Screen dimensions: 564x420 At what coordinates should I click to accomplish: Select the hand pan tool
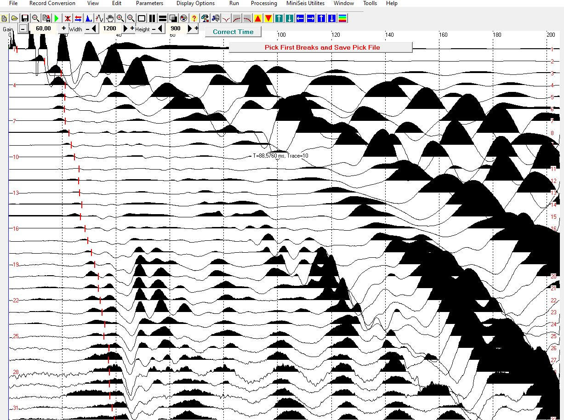(110, 18)
